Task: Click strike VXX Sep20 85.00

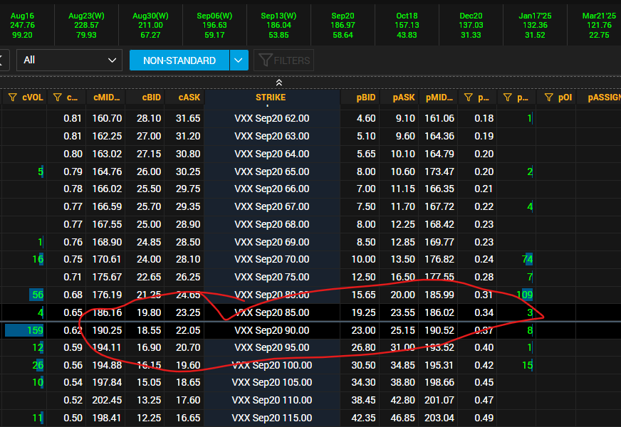Action: click(x=272, y=312)
